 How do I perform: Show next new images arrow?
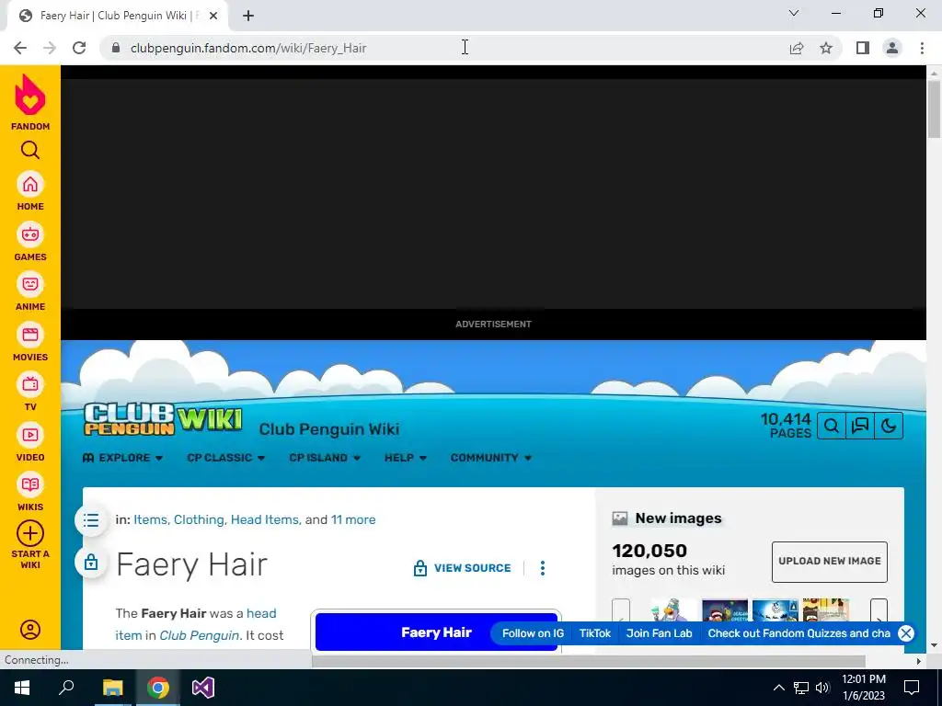point(879,611)
